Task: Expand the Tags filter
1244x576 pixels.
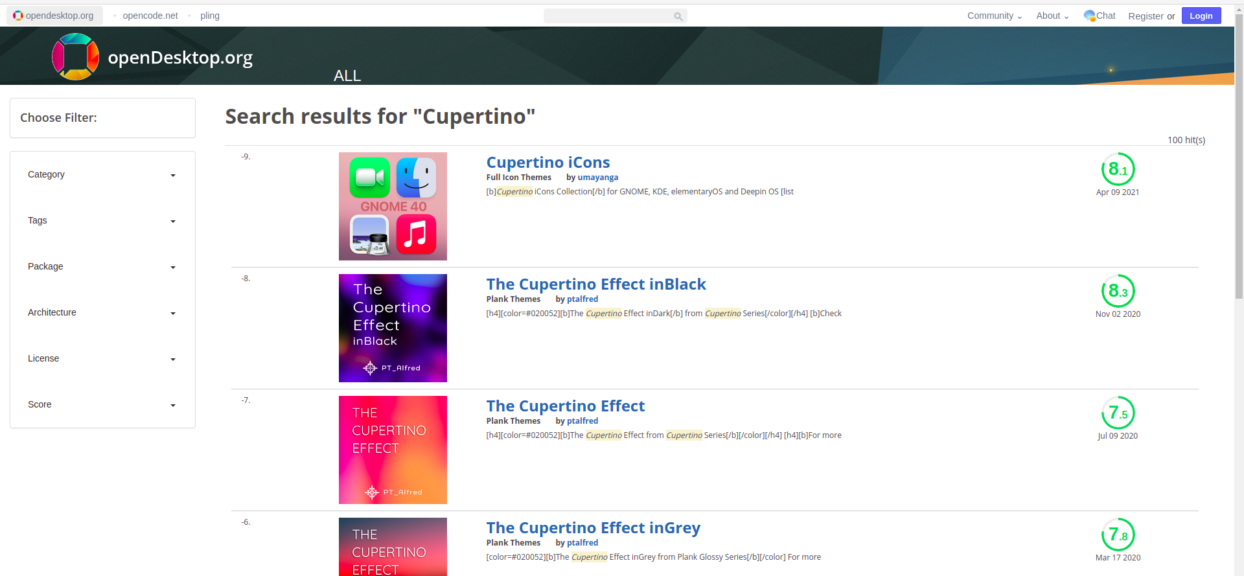Action: (102, 221)
